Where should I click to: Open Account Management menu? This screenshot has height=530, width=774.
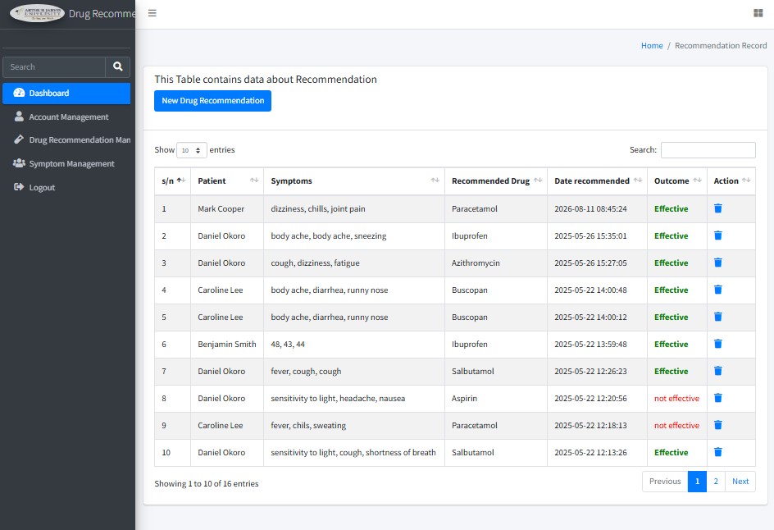click(66, 117)
